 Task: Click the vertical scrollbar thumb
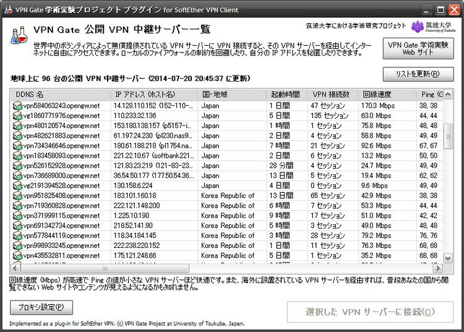point(448,136)
